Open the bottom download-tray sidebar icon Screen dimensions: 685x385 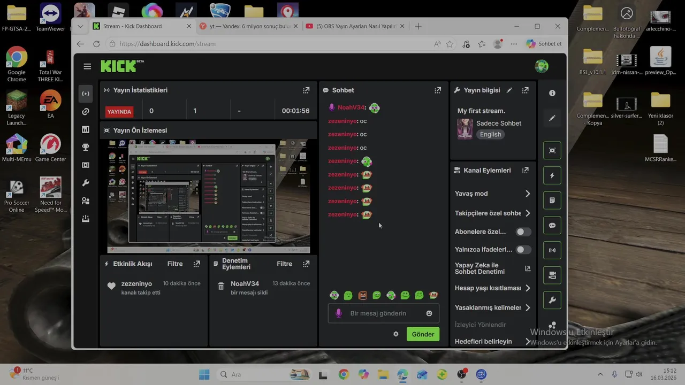(86, 219)
